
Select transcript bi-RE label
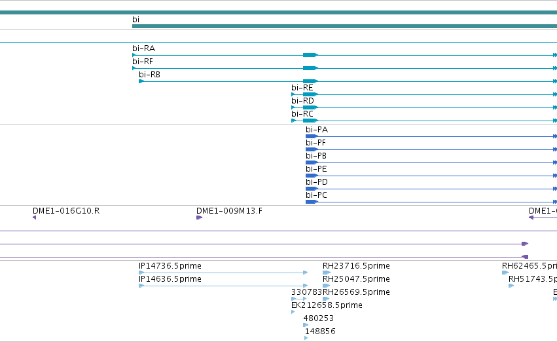pyautogui.click(x=302, y=88)
